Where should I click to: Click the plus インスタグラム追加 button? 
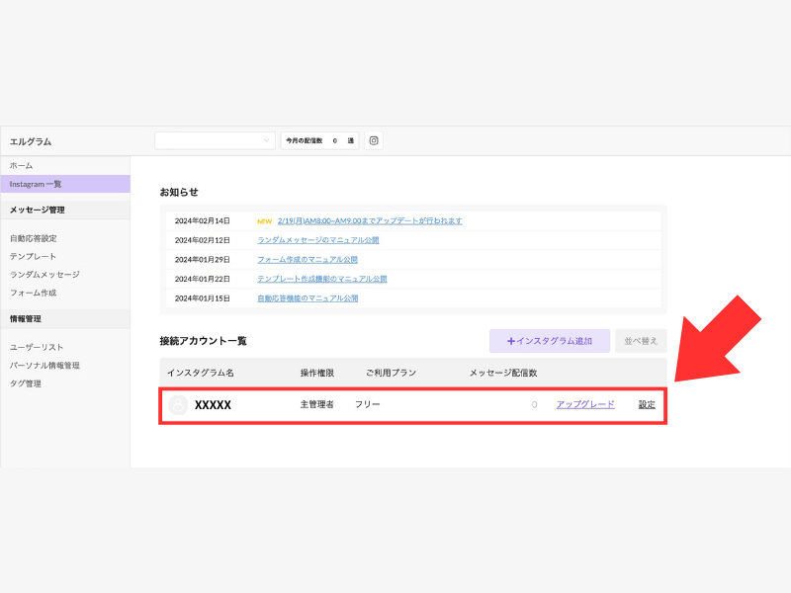coord(550,341)
